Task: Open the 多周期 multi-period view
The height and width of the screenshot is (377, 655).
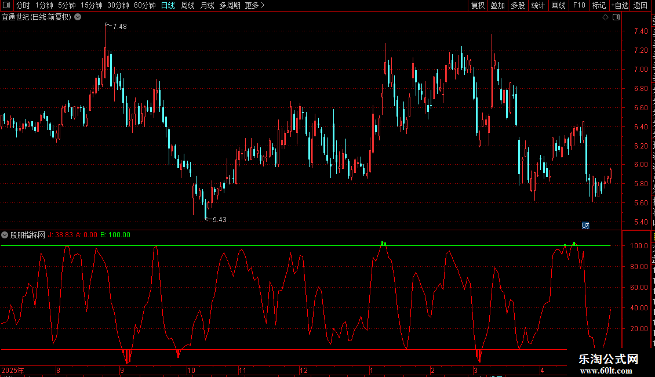Action: click(x=230, y=5)
